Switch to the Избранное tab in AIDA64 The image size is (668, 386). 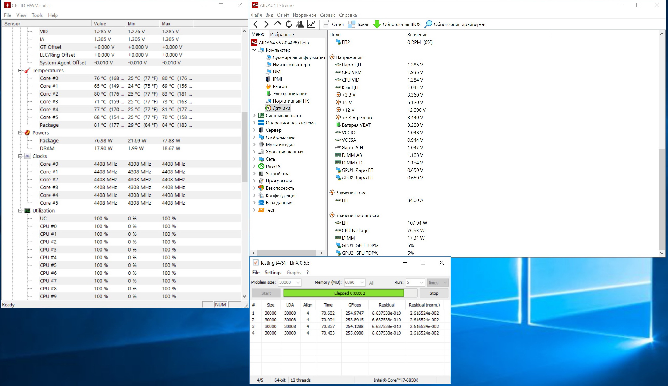(x=282, y=34)
